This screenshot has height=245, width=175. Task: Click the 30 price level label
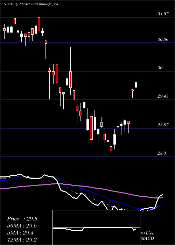[x=160, y=68]
